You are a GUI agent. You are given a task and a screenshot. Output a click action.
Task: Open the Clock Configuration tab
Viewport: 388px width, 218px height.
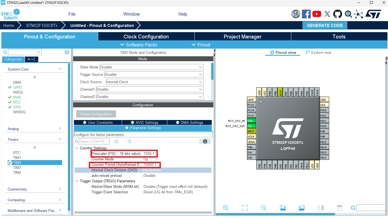(x=146, y=37)
